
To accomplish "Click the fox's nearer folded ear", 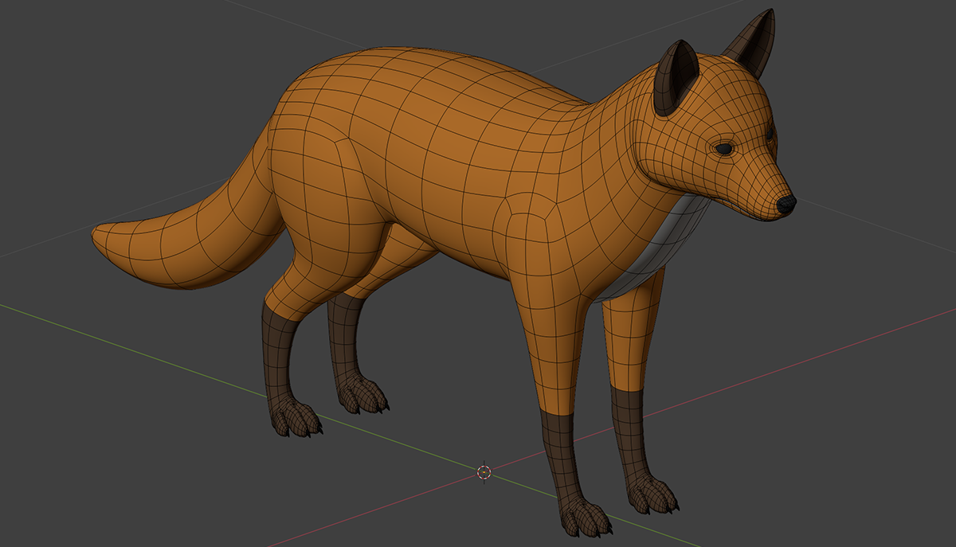I will 673,80.
